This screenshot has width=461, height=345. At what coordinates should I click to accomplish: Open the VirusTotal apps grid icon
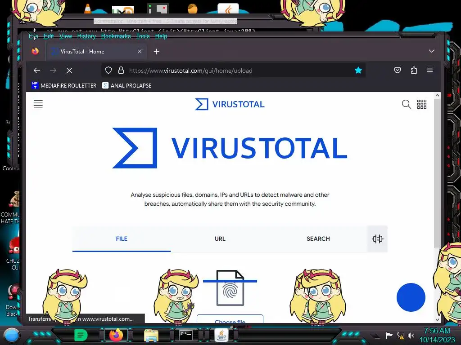[x=421, y=104]
